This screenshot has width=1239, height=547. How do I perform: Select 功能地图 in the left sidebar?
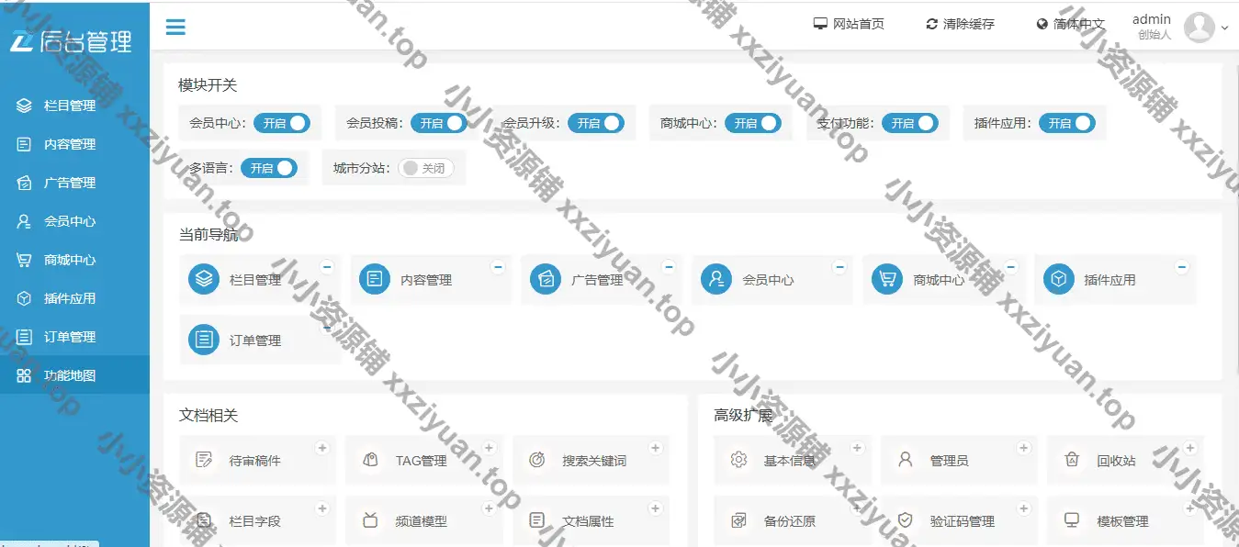70,375
